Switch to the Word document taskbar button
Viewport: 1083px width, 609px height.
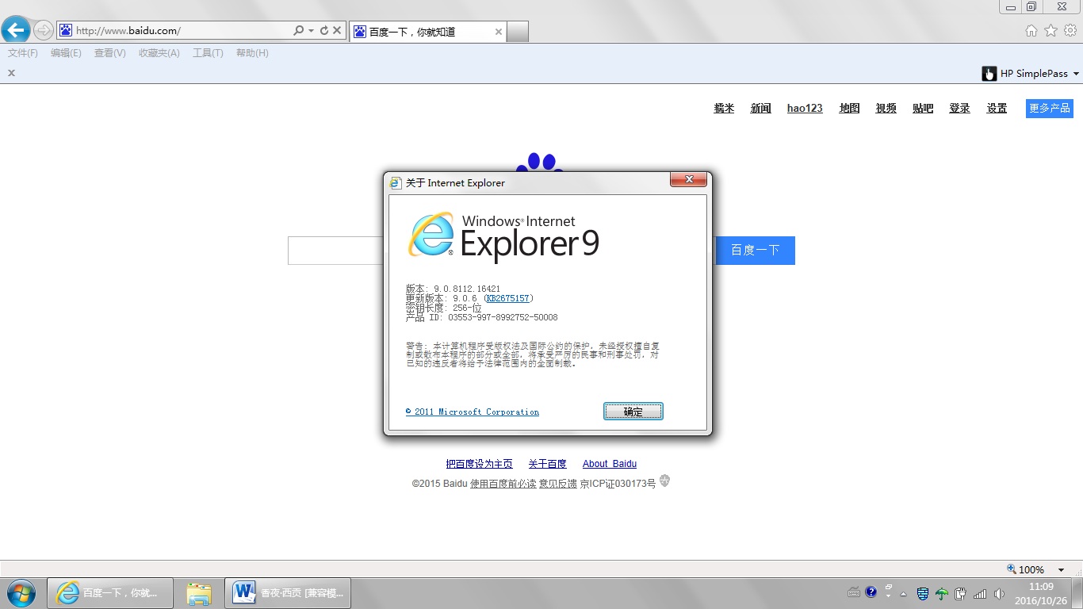point(288,593)
